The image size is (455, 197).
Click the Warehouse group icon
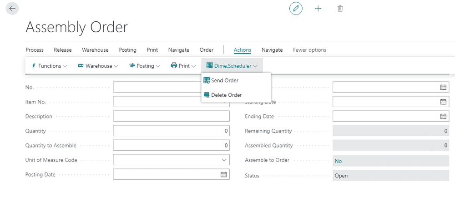(81, 66)
